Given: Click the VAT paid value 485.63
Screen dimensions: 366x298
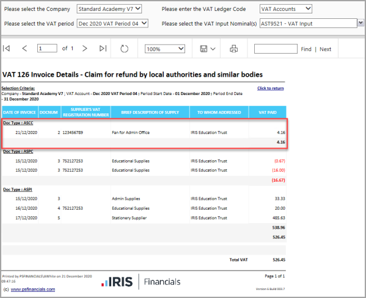Looking at the screenshot, I should 279,218.
